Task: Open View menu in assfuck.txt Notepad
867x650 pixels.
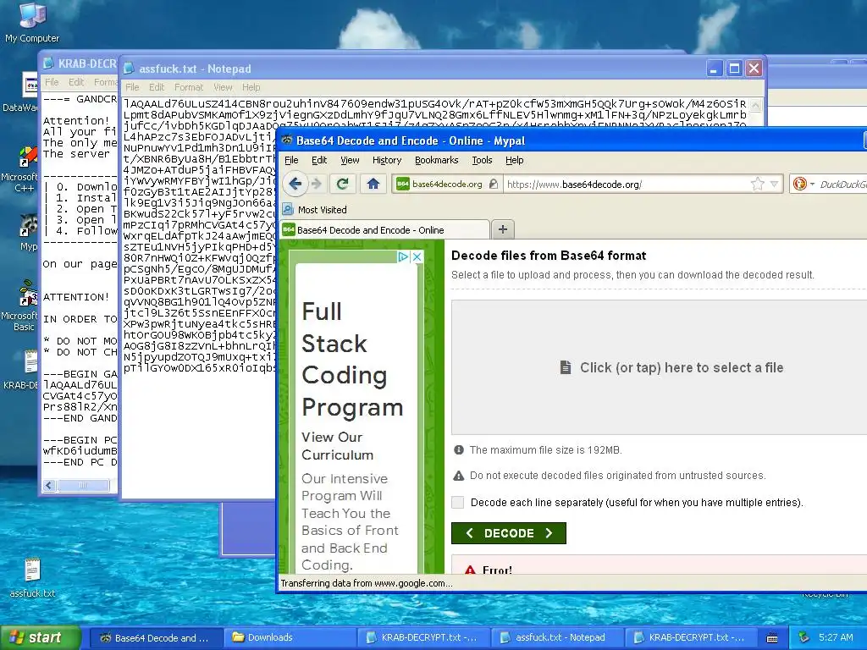Action: click(x=223, y=87)
